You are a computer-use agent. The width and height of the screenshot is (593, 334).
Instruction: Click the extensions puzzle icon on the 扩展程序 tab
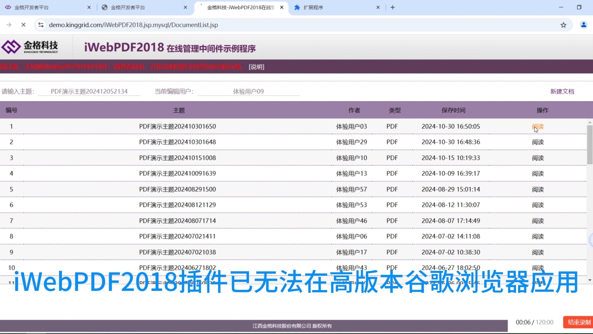(297, 7)
